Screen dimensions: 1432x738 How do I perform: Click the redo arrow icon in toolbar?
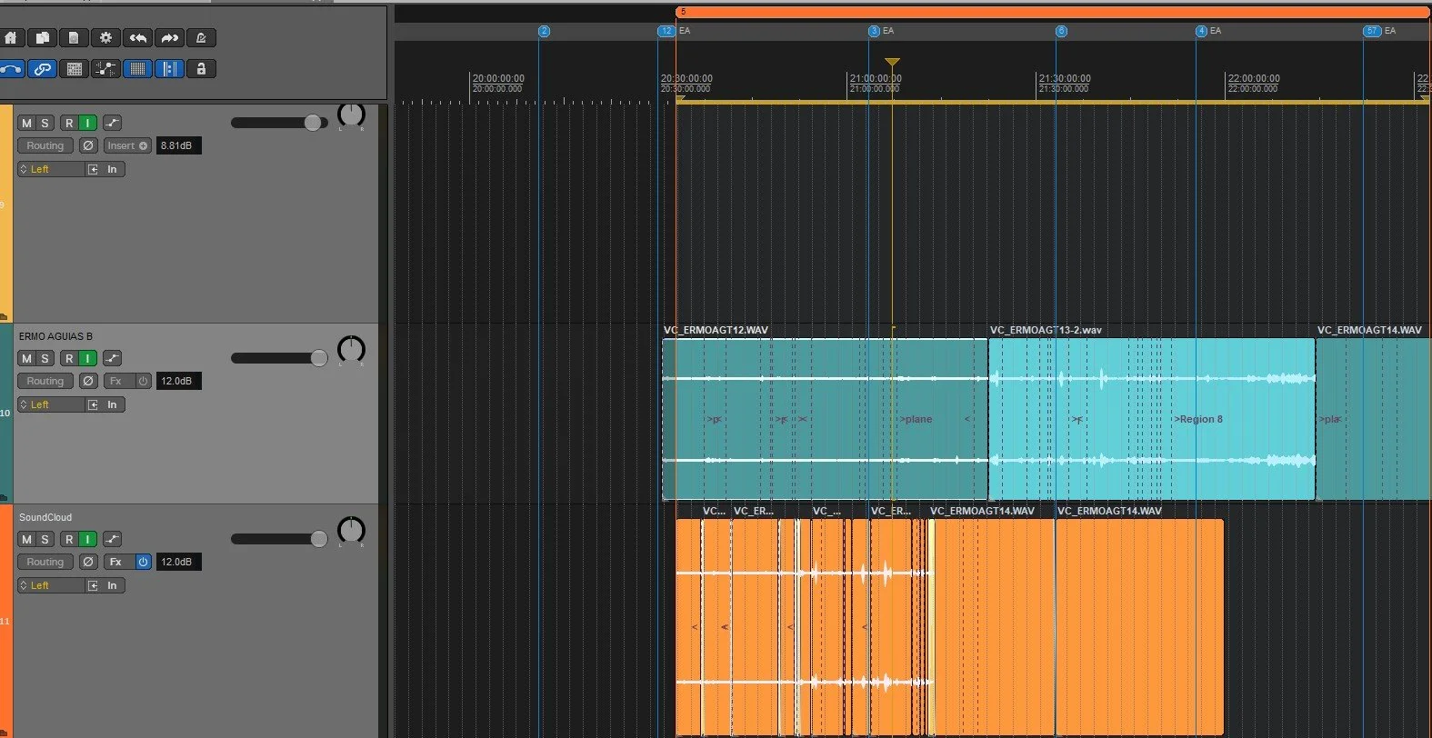[x=170, y=37]
